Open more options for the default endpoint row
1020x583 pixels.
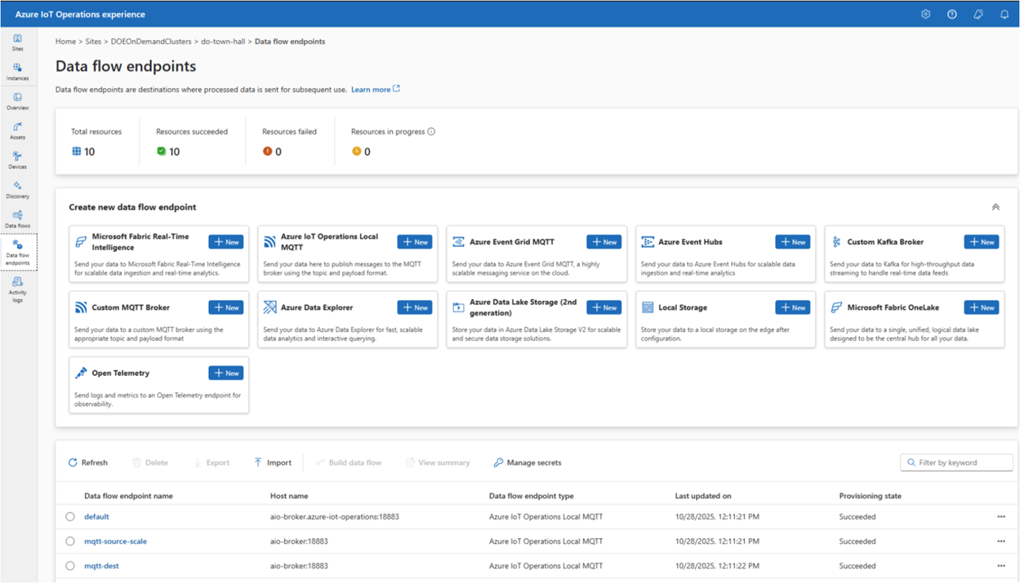click(1000, 517)
